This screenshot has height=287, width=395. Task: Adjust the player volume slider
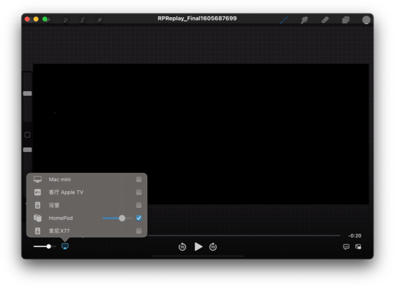coord(45,246)
